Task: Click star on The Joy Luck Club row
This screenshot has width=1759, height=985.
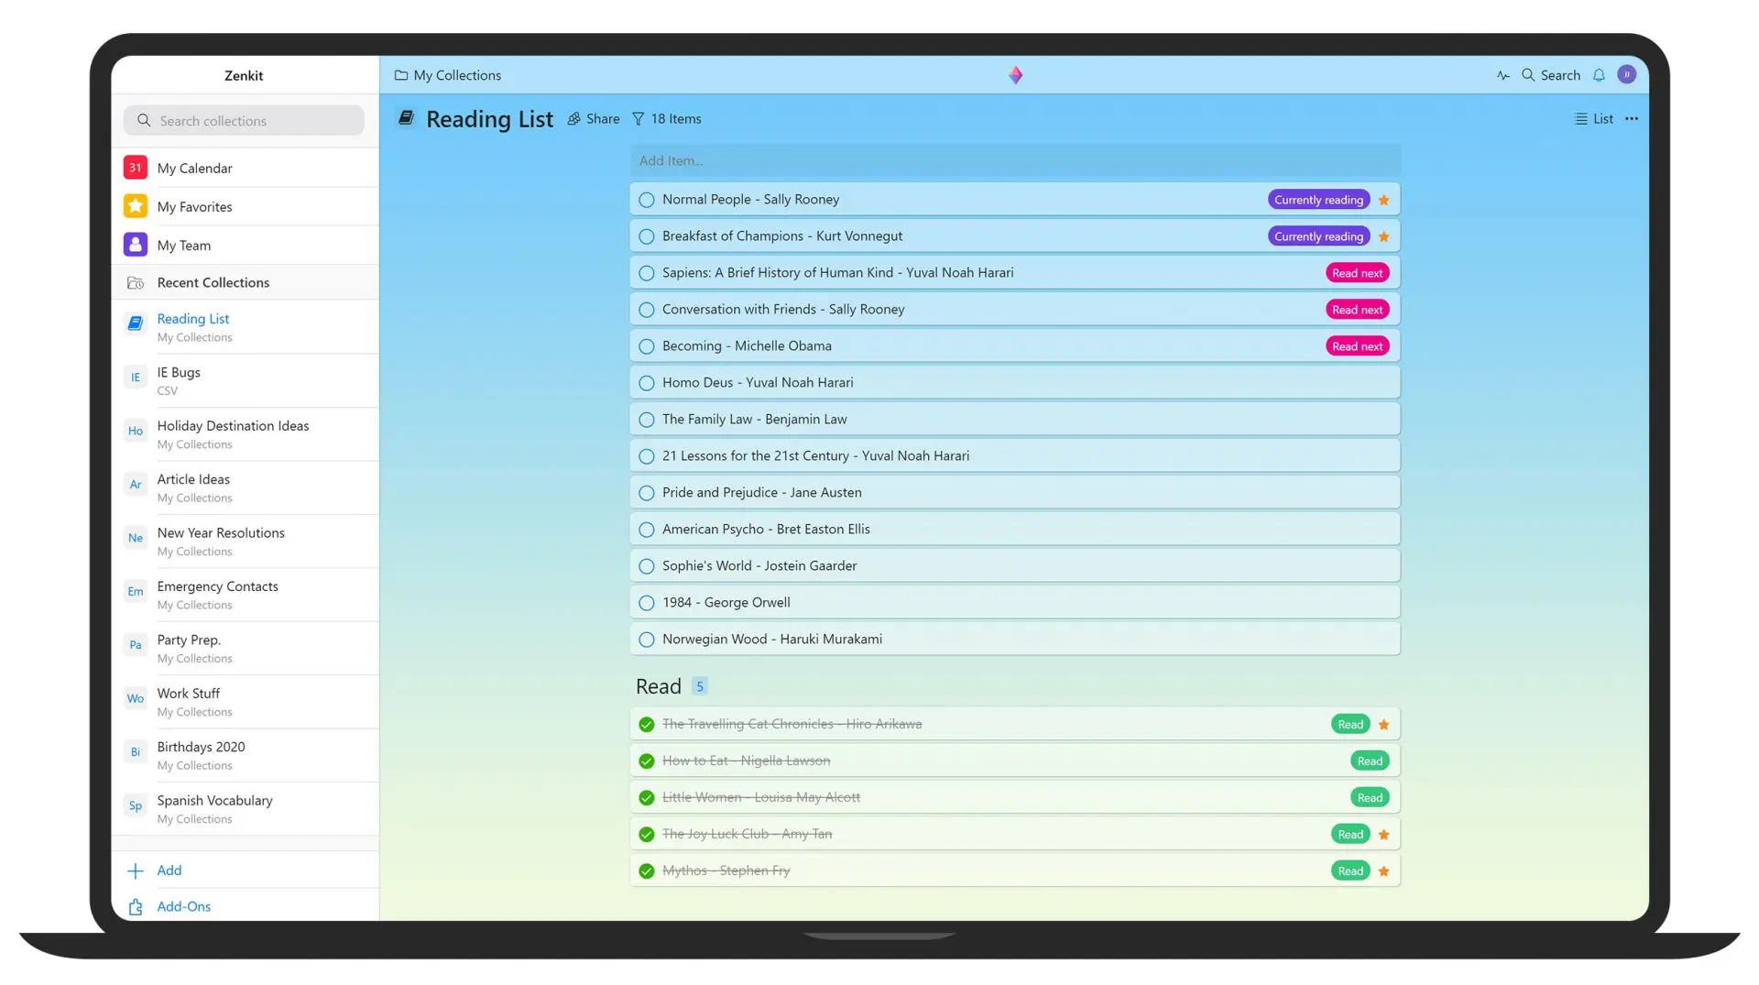Action: click(1383, 835)
